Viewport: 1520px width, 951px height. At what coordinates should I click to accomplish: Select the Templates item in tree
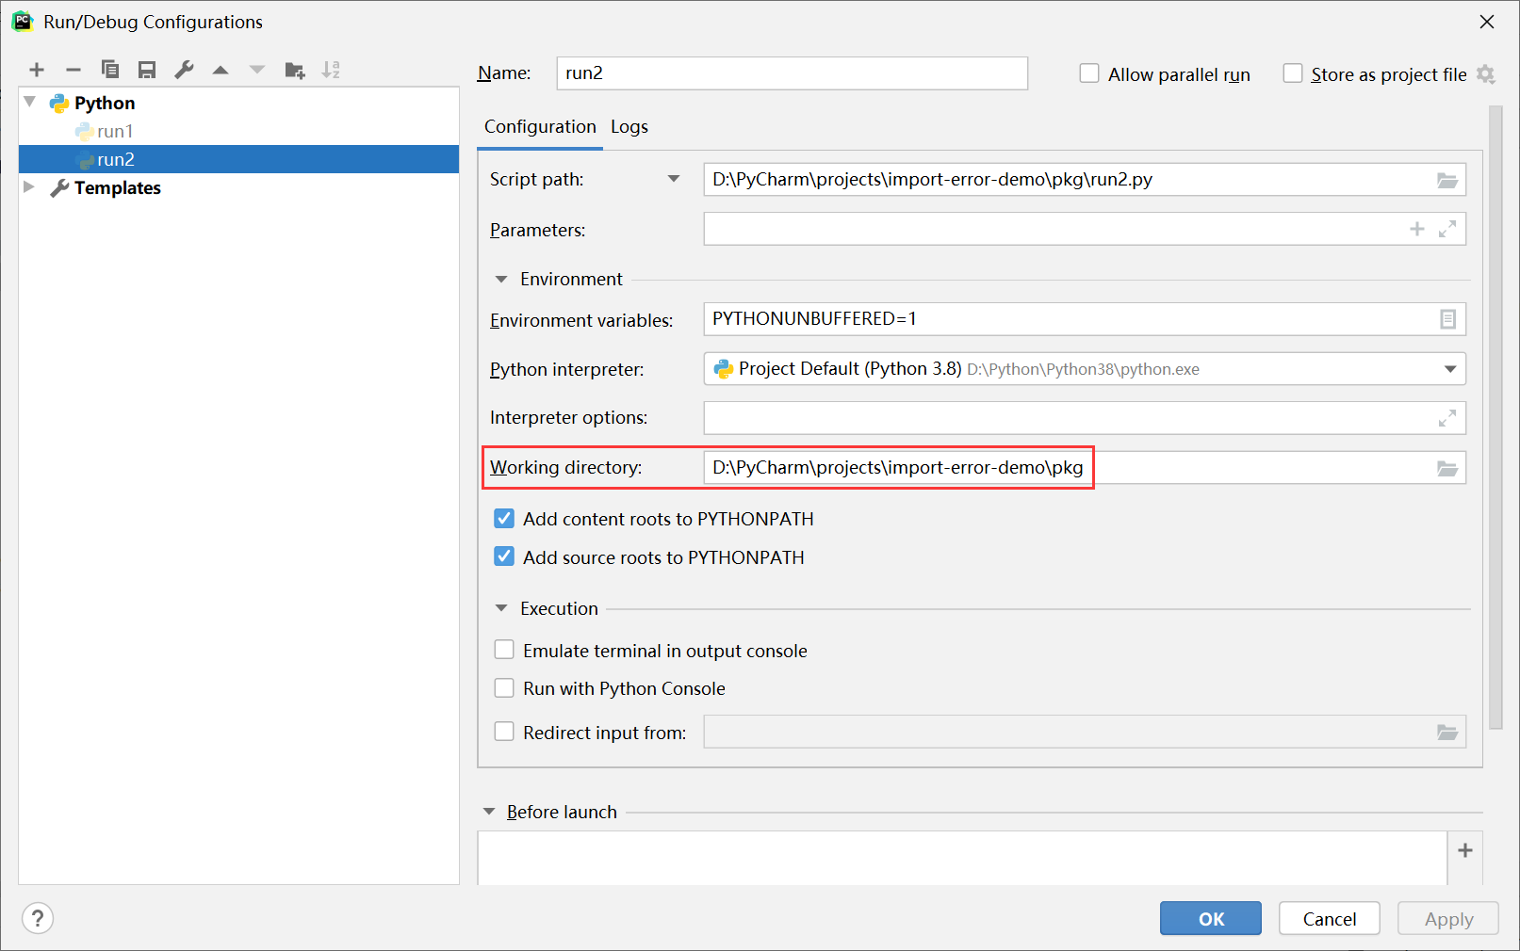point(118,187)
